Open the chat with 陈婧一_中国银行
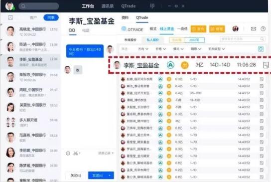This screenshot has height=182, width=271. coord(30,47)
